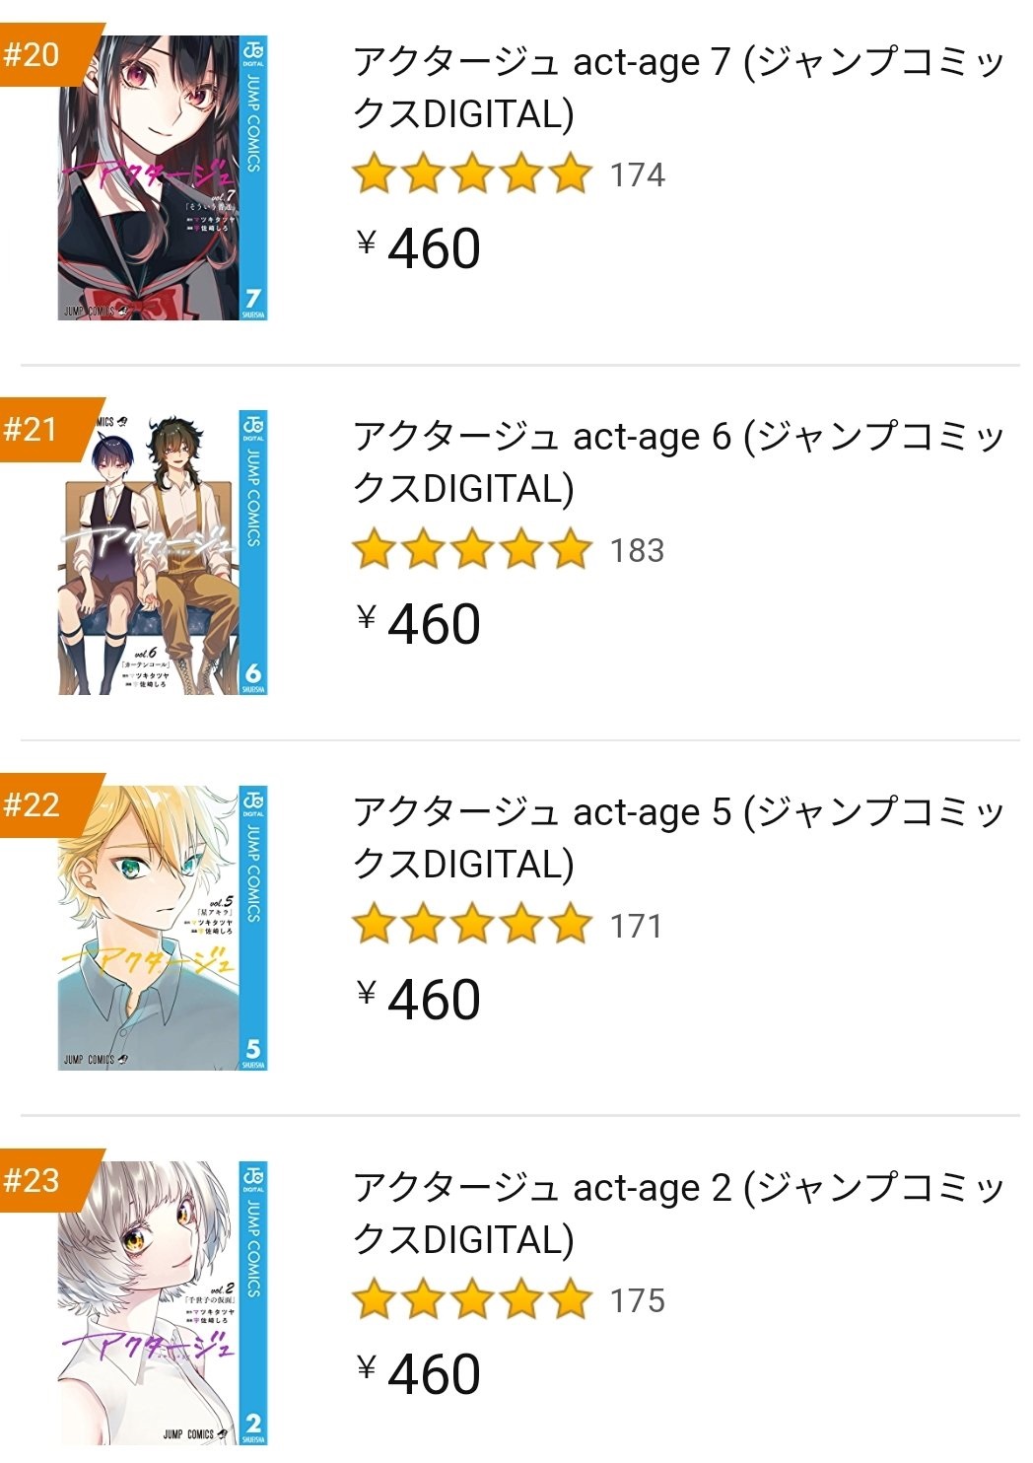Open the act-age 5 cover thumbnail

(163, 928)
